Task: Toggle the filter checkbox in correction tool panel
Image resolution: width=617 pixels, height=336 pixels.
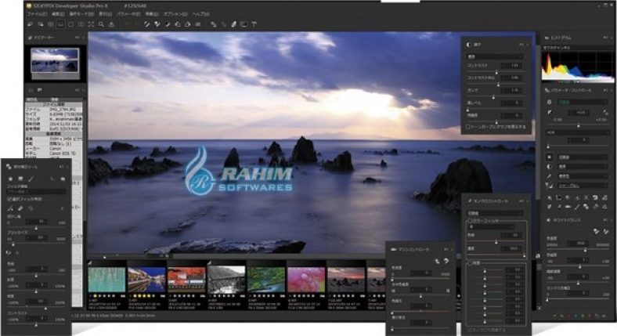Action: 9,199
